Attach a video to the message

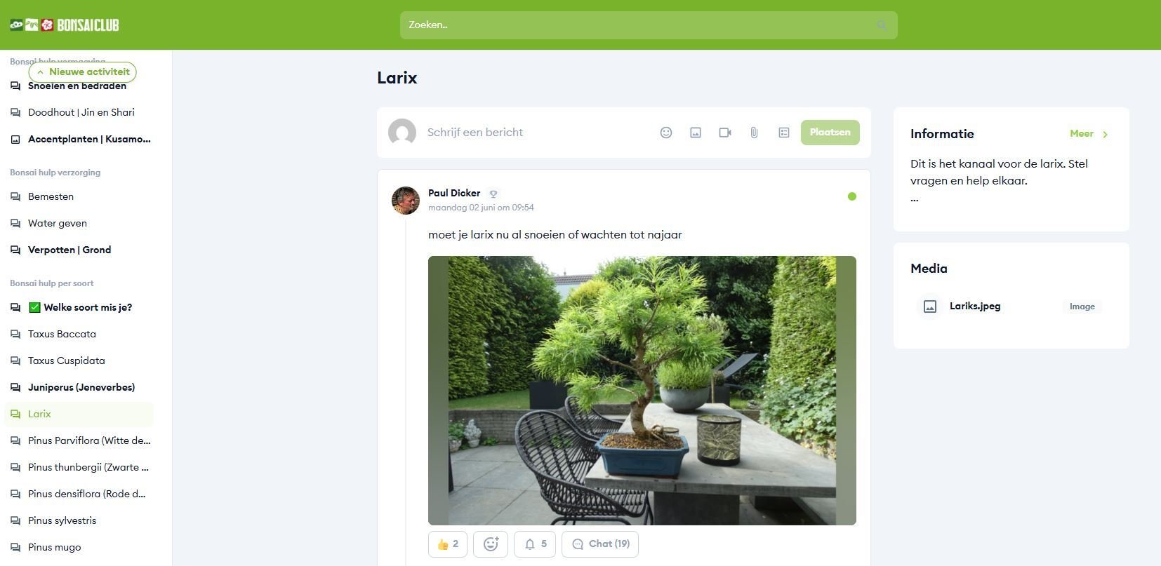[725, 133]
